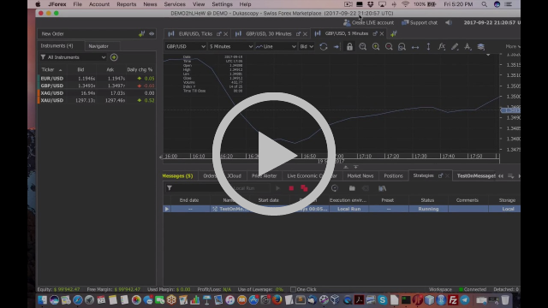Click the green plus zoom-in magnifier
Viewport: 548px width, 308px height.
pos(376,46)
